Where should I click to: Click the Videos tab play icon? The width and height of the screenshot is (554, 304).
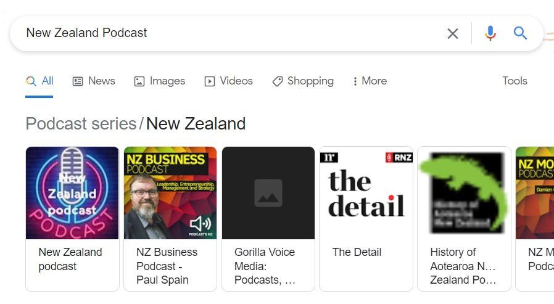click(210, 81)
